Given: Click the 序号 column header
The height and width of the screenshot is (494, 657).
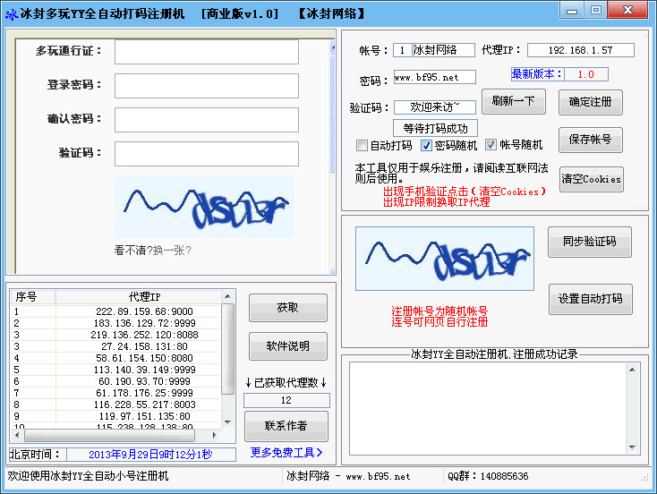Looking at the screenshot, I should [x=33, y=297].
